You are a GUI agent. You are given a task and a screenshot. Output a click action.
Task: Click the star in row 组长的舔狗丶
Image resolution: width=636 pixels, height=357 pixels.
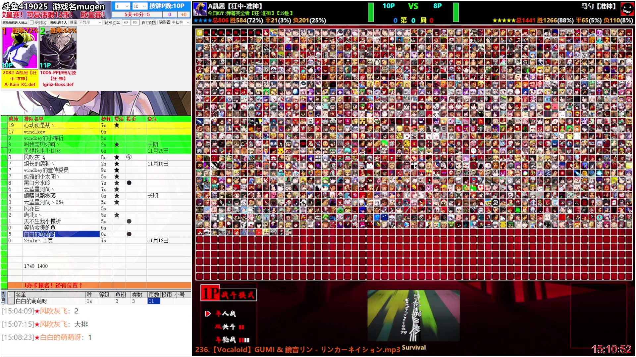(117, 164)
